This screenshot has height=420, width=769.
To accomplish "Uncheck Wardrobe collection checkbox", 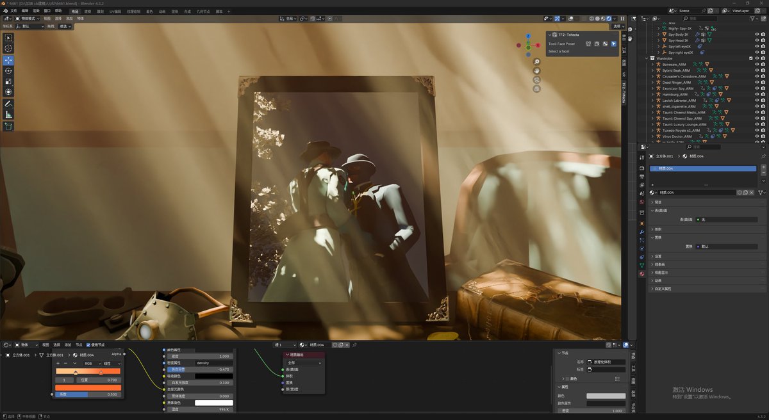I will 750,58.
